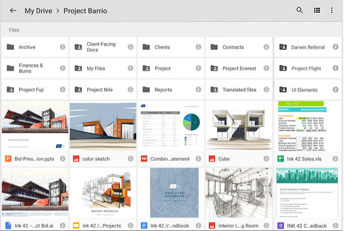344x231 pixels.
Task: Open ink 42 /...Projects slides thumbnail
Action: point(103,193)
